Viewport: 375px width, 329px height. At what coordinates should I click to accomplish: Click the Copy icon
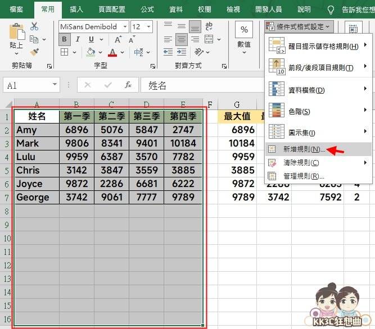click(34, 39)
